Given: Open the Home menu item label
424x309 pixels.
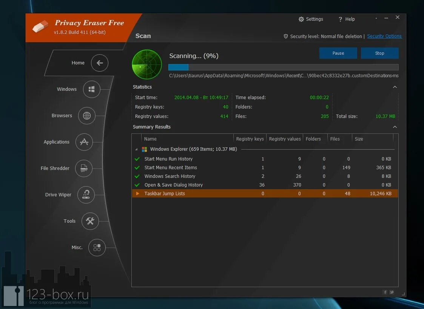Looking at the screenshot, I should click(x=78, y=63).
